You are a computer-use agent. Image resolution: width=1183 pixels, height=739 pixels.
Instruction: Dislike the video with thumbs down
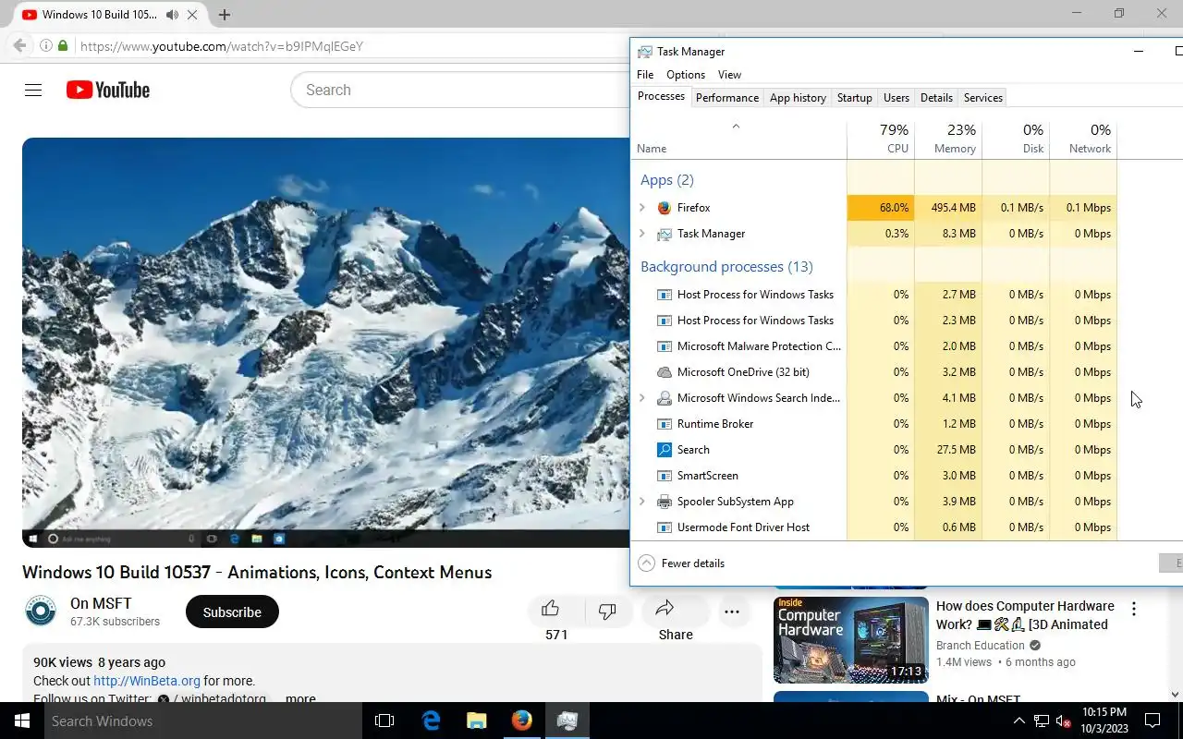(x=607, y=612)
